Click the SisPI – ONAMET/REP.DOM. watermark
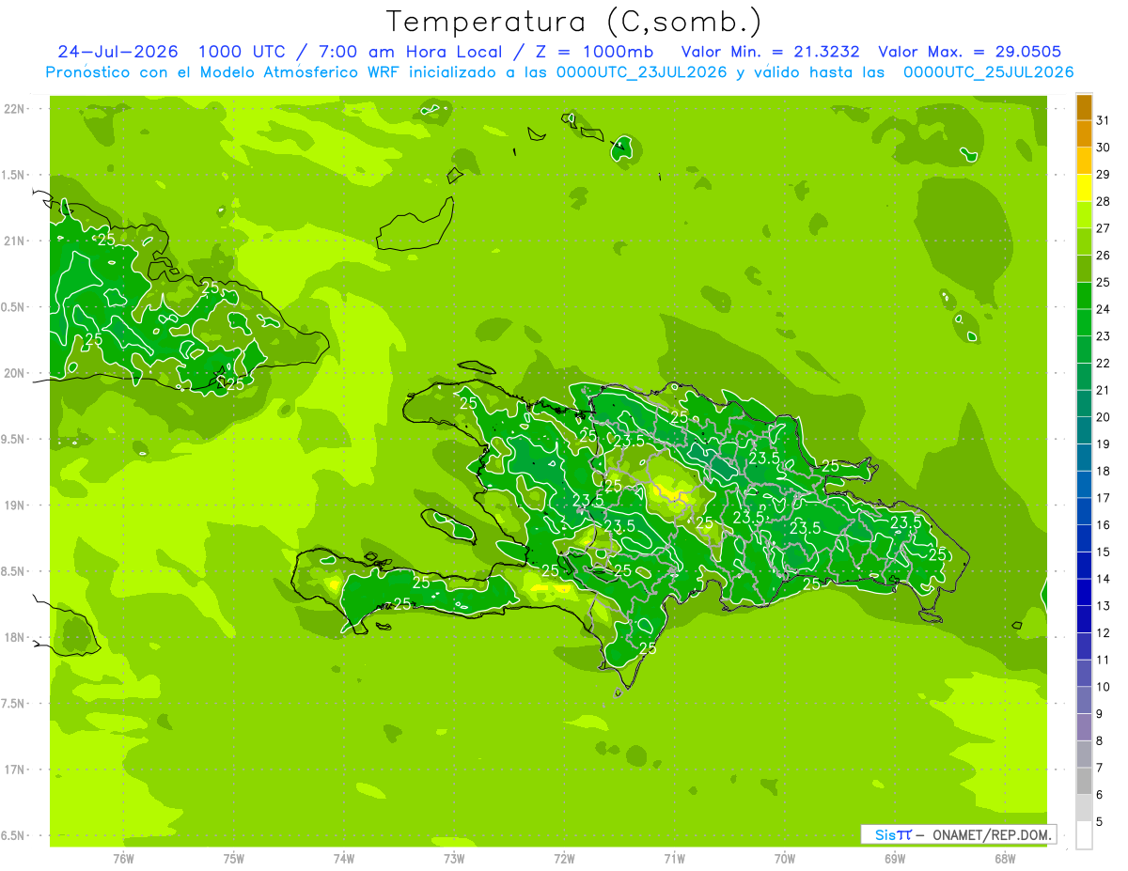Image resolution: width=1128 pixels, height=871 pixels. click(x=963, y=834)
